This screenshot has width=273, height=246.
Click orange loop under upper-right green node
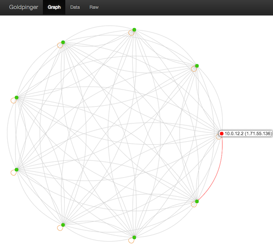click(x=194, y=69)
